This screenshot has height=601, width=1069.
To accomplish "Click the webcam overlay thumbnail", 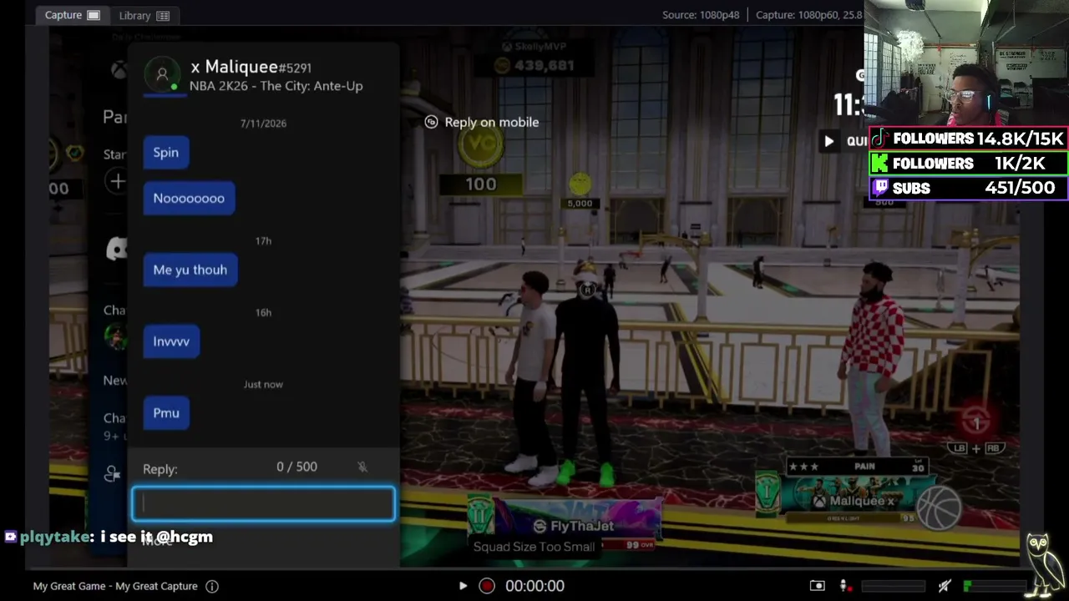I will (966, 64).
